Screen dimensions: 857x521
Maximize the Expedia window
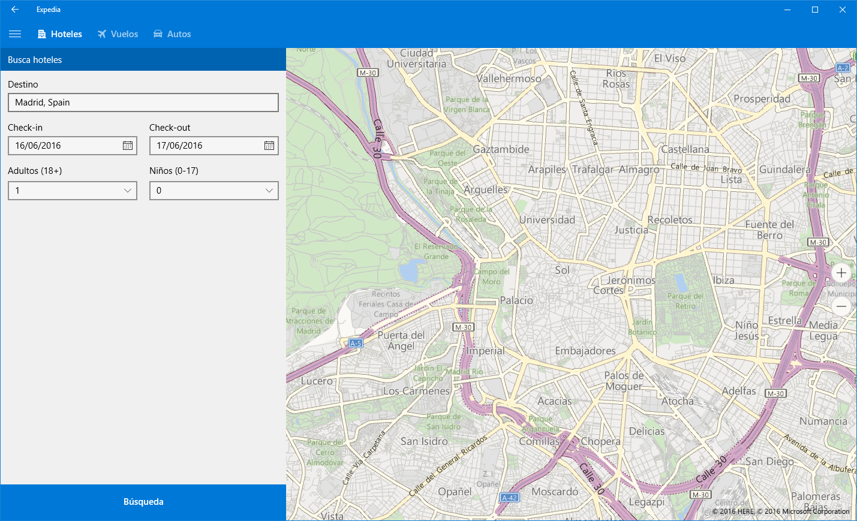point(815,10)
